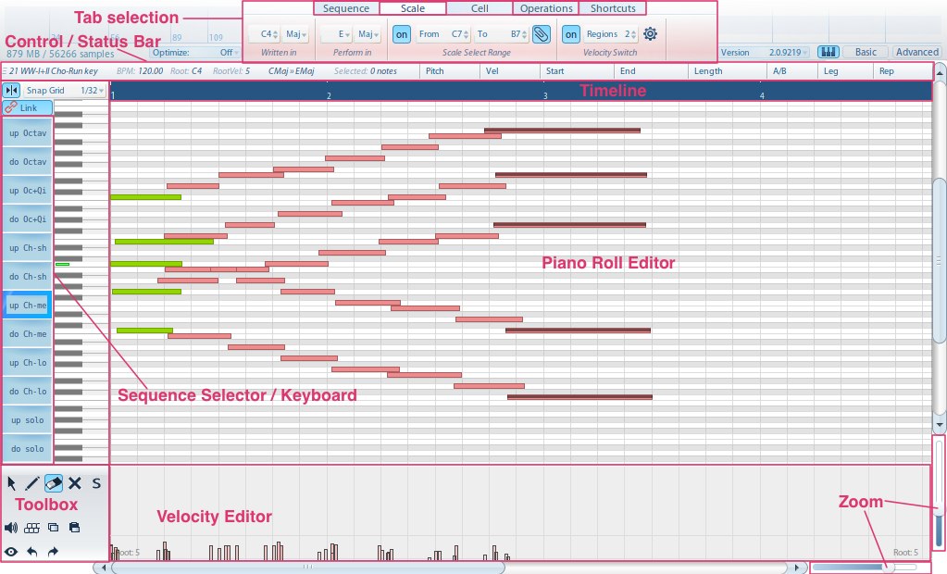The height and width of the screenshot is (574, 947).
Task: Select the arrow pointer tool
Action: click(x=11, y=482)
